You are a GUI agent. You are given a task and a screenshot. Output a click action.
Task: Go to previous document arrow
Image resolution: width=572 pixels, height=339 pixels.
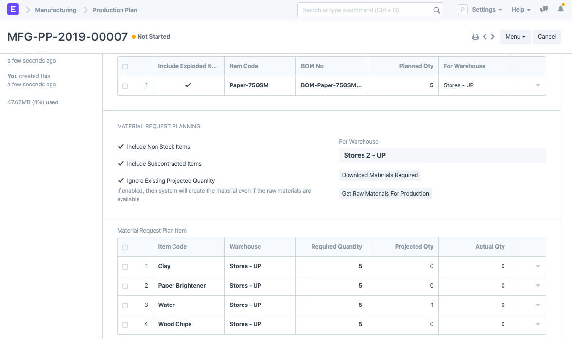coord(485,37)
